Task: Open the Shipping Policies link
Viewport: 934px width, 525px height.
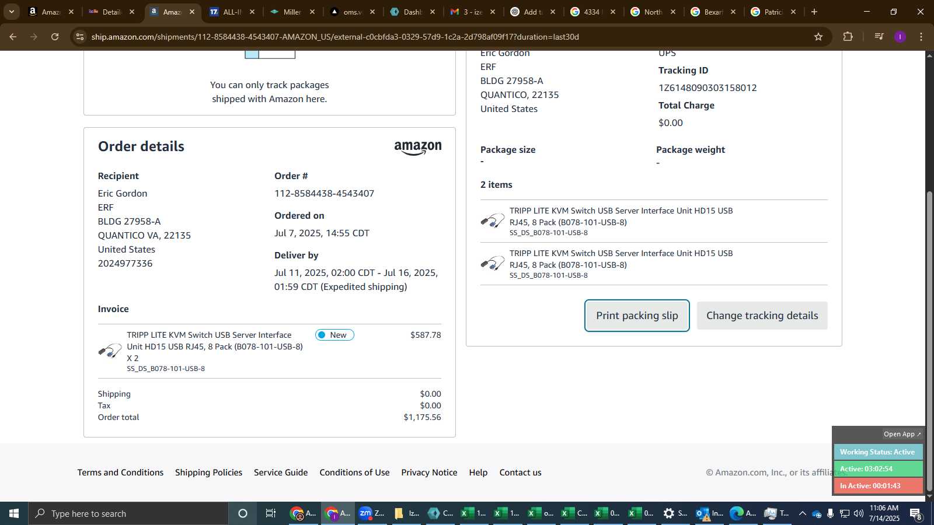Action: click(x=208, y=473)
